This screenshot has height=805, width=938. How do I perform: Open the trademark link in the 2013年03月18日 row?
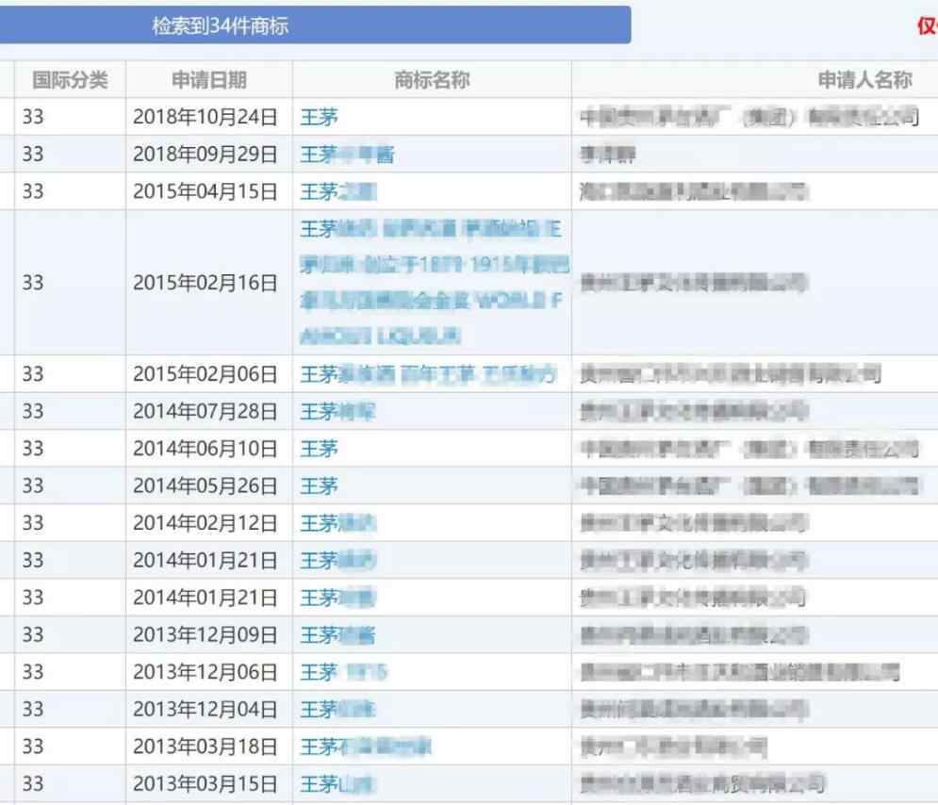pyautogui.click(x=366, y=747)
